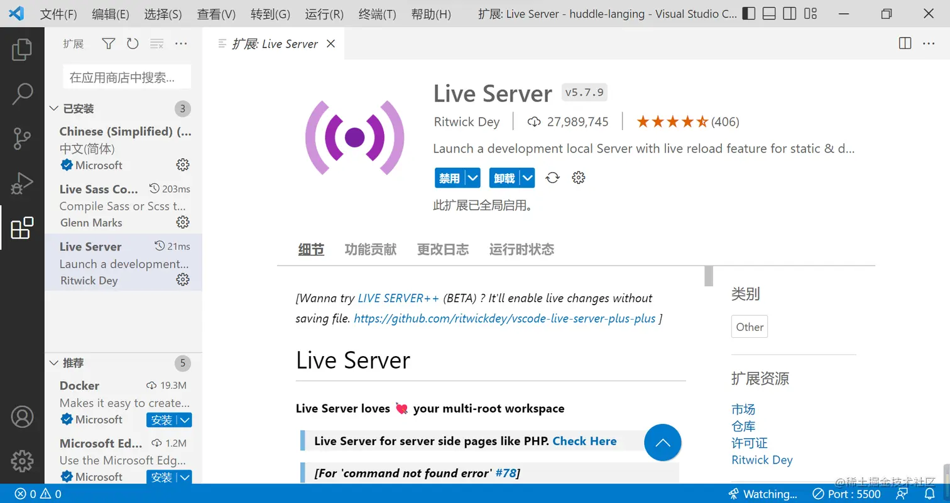Open the Search view

[23, 93]
